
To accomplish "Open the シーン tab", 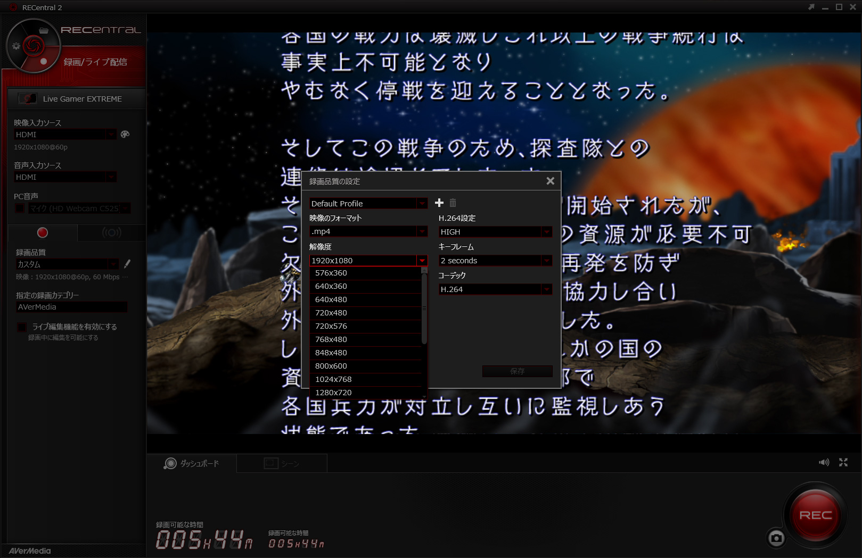I will pos(282,463).
